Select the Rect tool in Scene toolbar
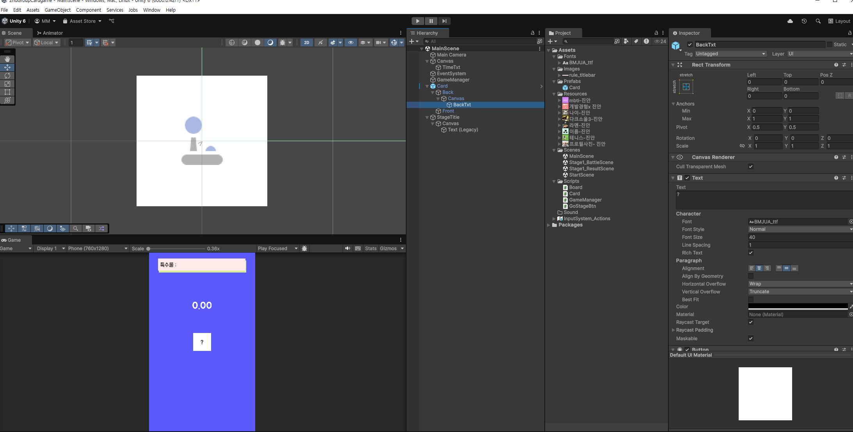This screenshot has height=432, width=853. click(7, 92)
